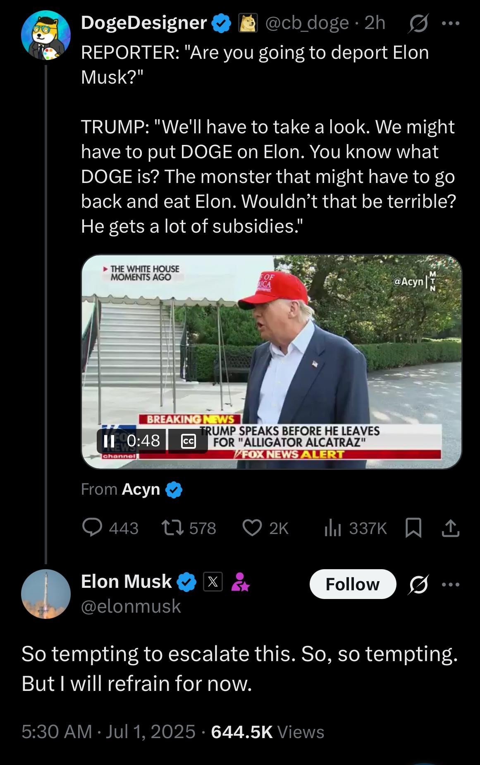Open more options for DogeDesigner post
The image size is (480, 765).
[451, 23]
